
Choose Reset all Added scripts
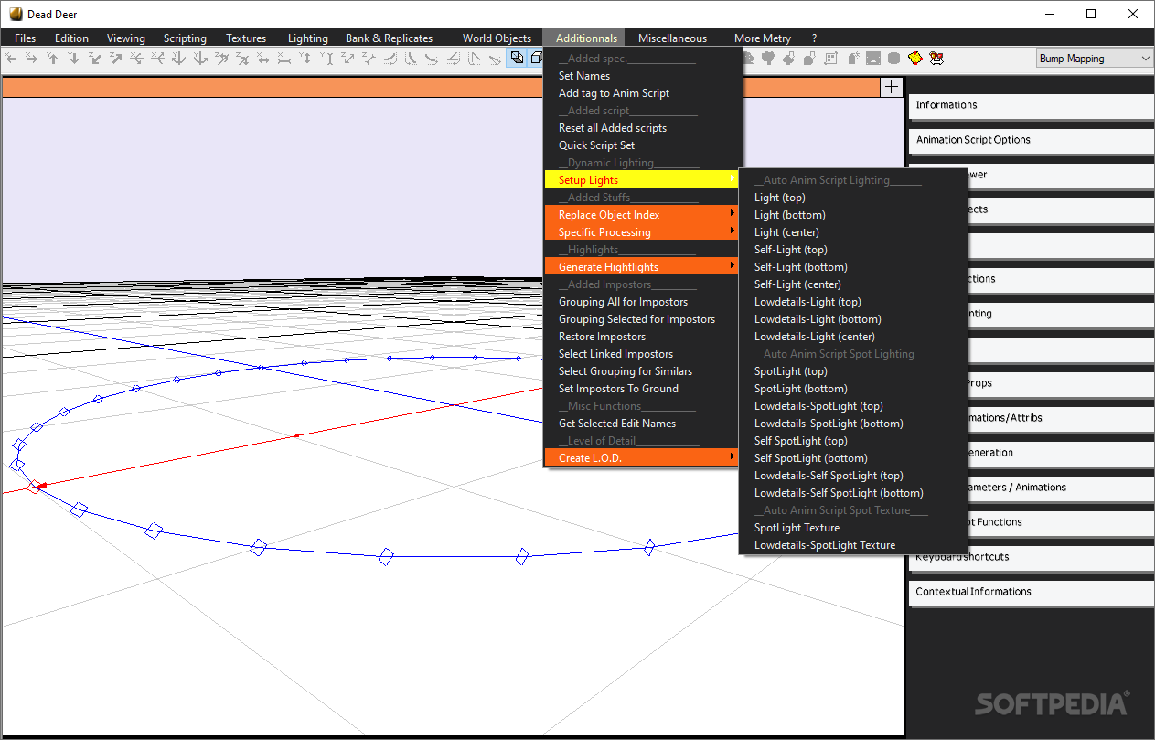click(x=613, y=128)
